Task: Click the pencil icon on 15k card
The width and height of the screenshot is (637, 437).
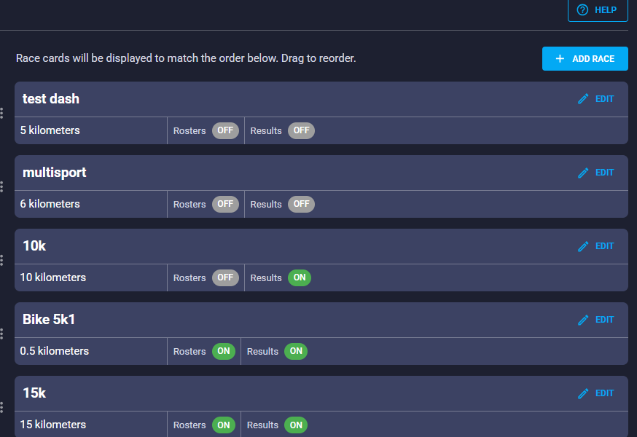Action: tap(583, 393)
